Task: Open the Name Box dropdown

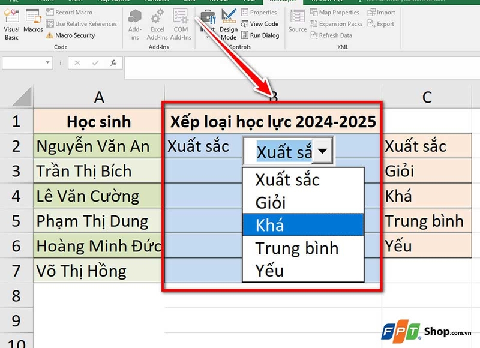Action: (47, 62)
